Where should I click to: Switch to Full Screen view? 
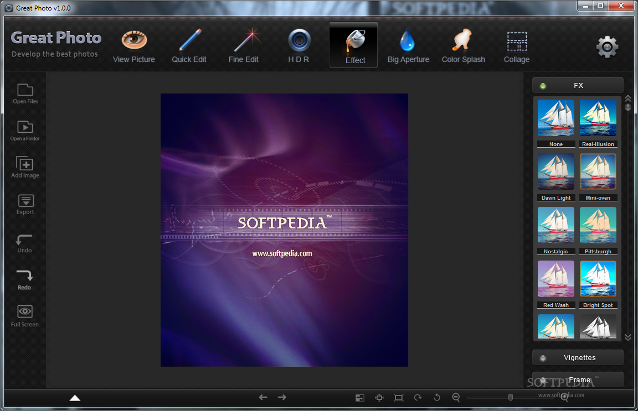point(25,316)
